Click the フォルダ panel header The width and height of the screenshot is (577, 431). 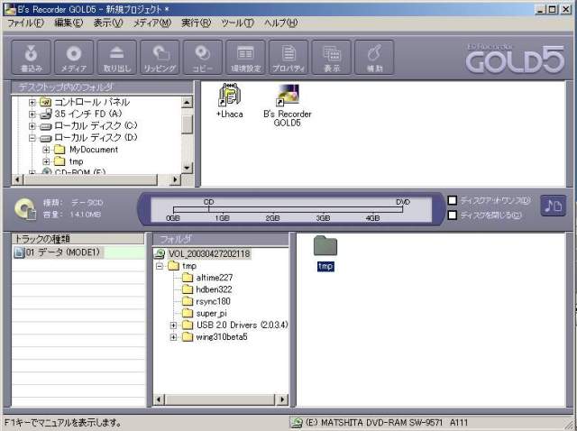point(221,240)
